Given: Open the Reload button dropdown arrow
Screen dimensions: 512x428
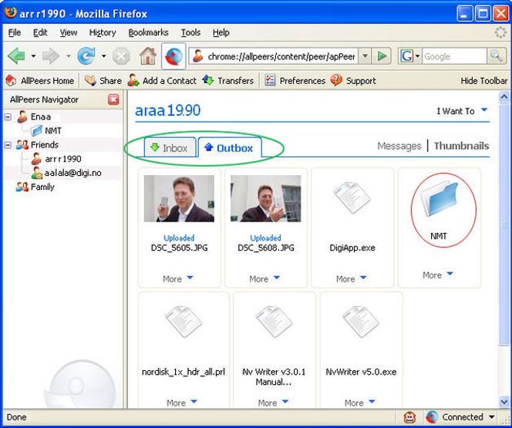Looking at the screenshot, I should click(103, 56).
